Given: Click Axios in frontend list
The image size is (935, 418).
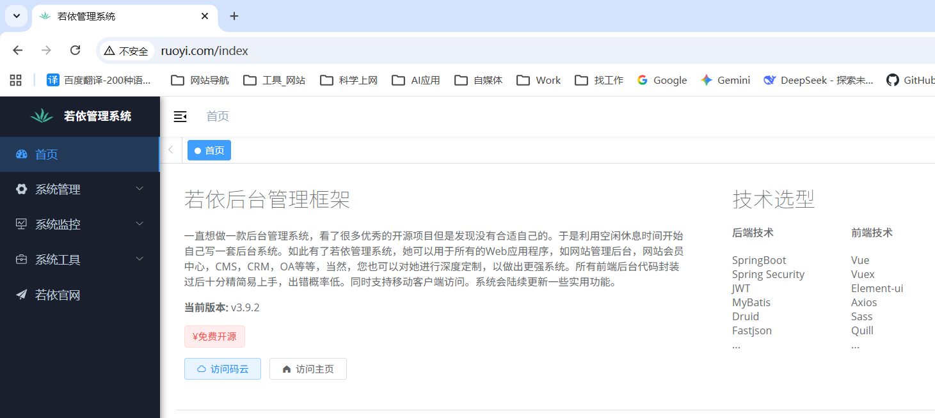Looking at the screenshot, I should click(x=864, y=302).
